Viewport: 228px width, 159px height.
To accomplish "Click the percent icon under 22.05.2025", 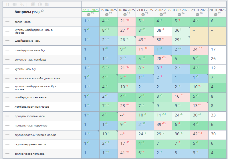I will pos(89,15).
